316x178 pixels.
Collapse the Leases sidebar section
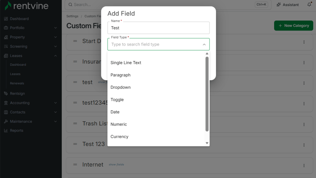click(56, 56)
